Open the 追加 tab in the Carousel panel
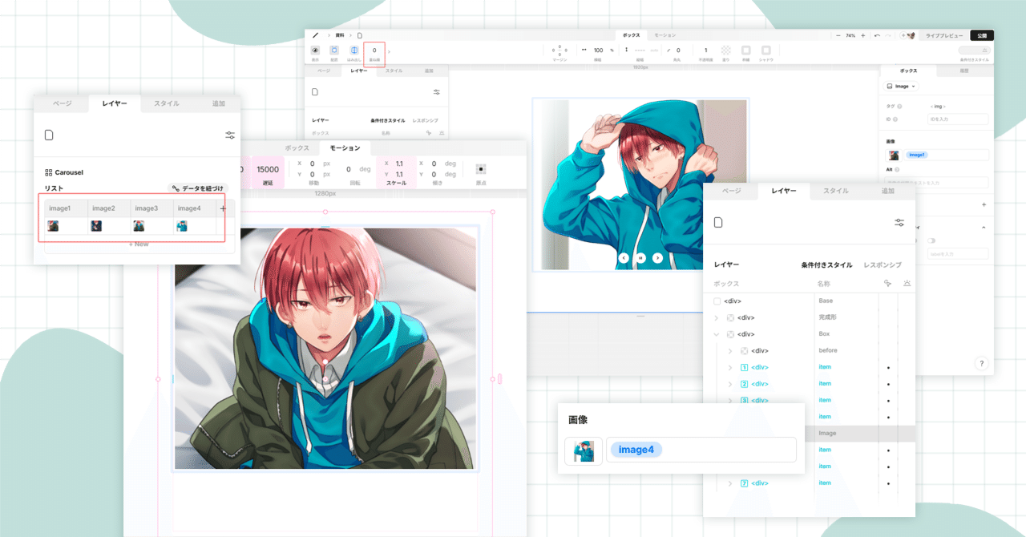Screen dimensions: 1026x537 219,103
